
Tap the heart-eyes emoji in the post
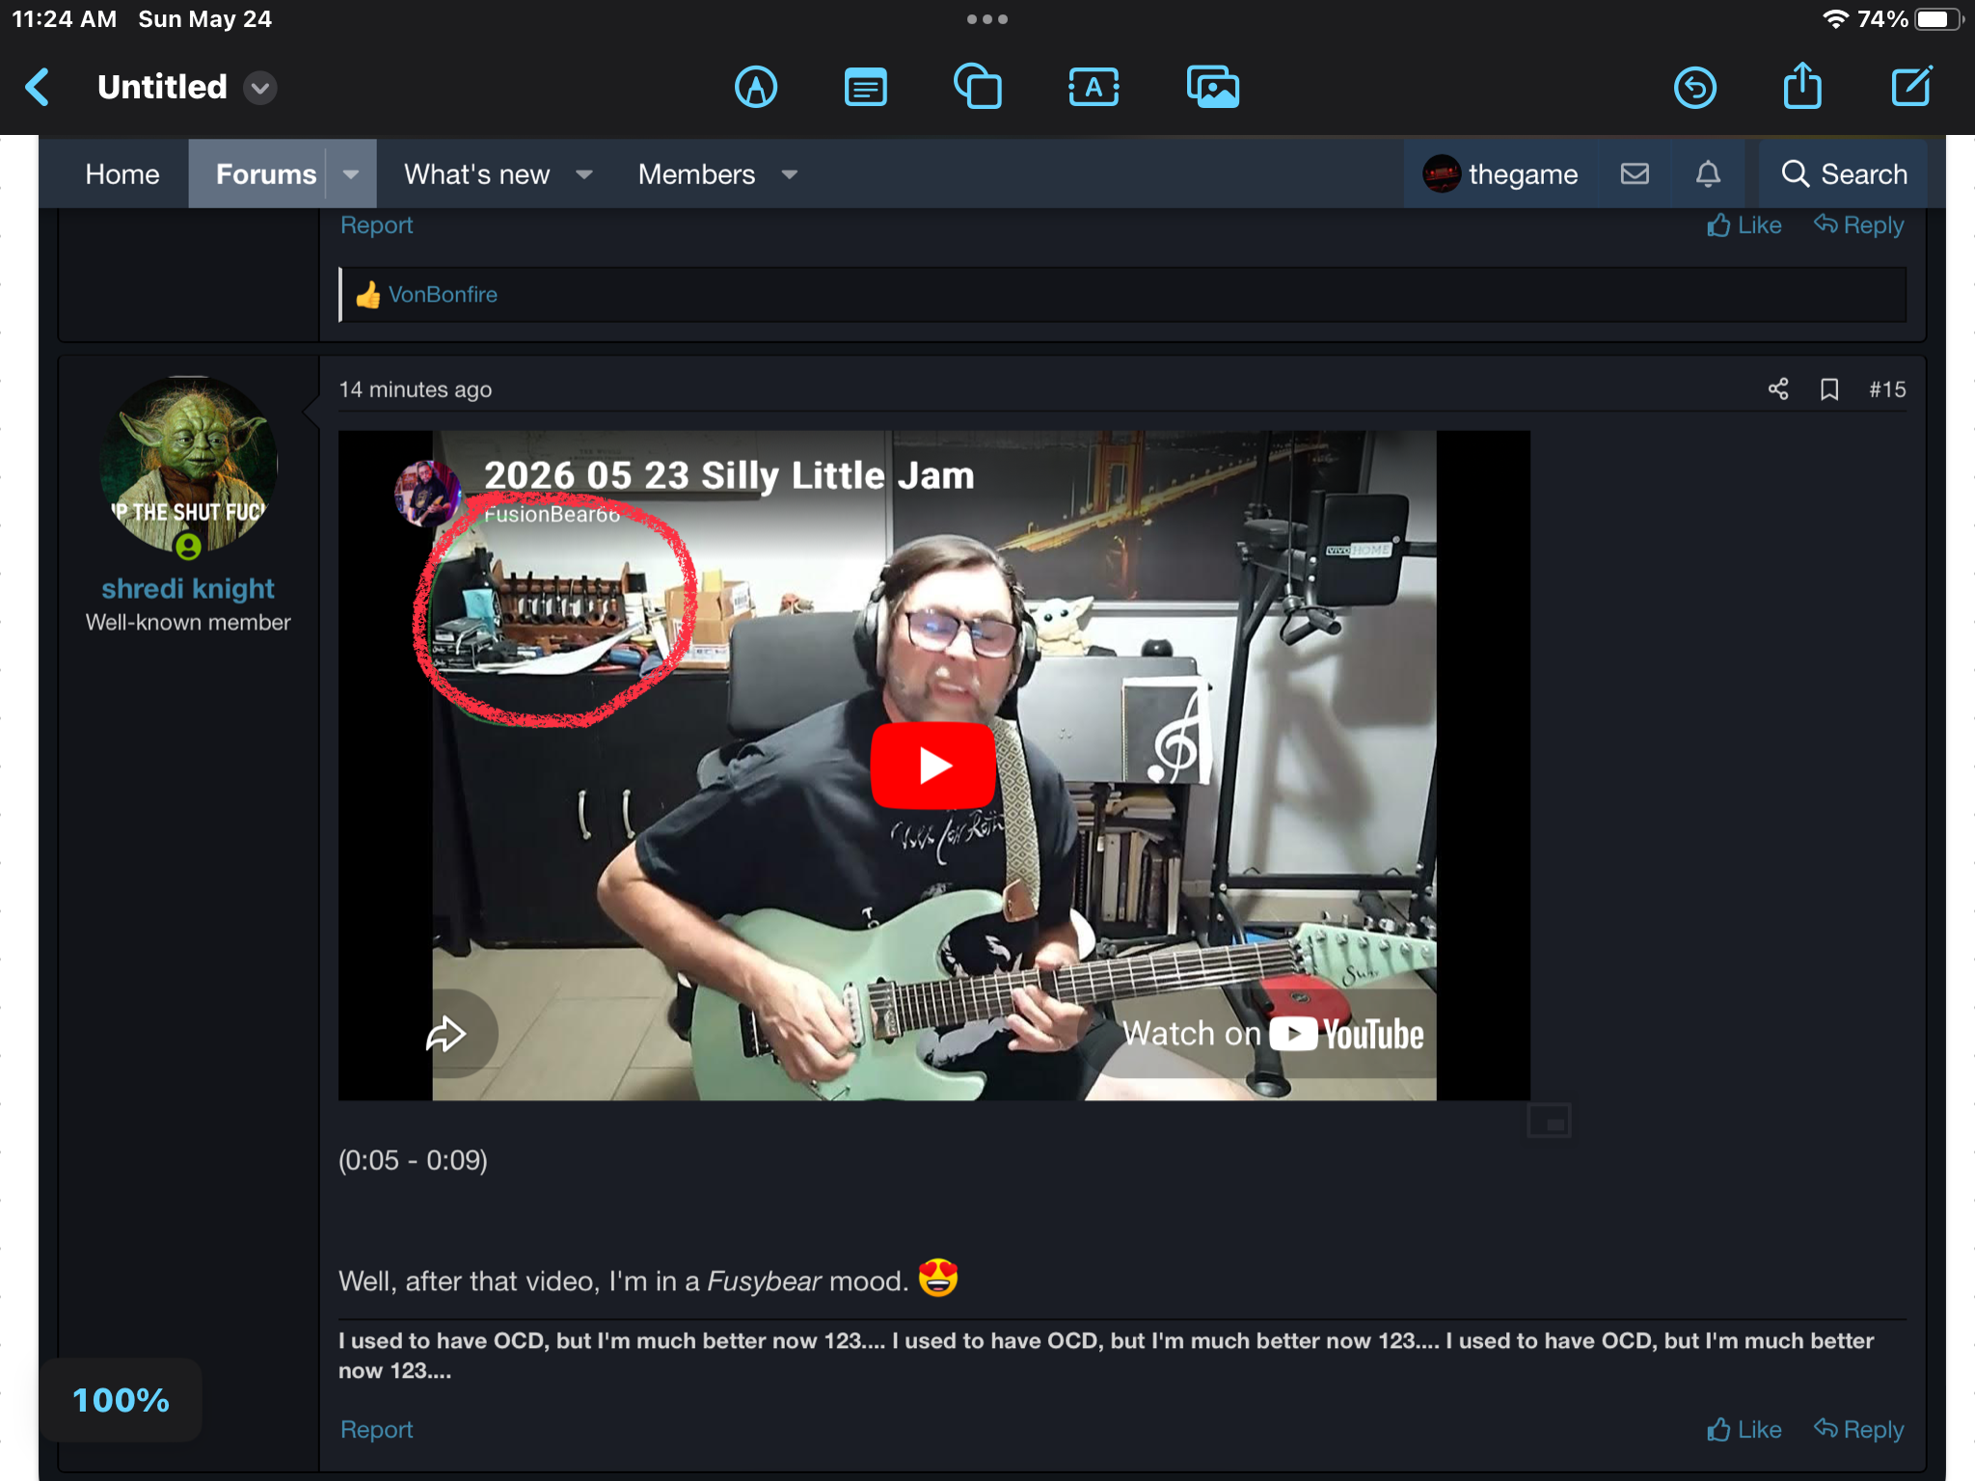pos(938,1279)
